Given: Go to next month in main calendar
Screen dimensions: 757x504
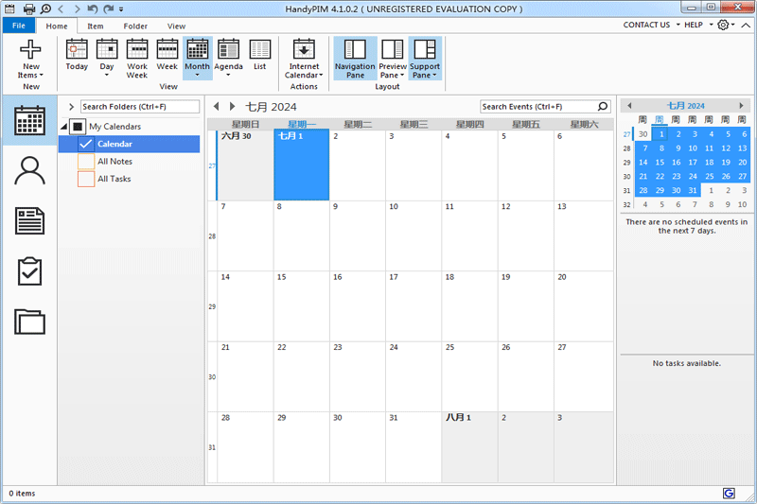Looking at the screenshot, I should [x=232, y=107].
